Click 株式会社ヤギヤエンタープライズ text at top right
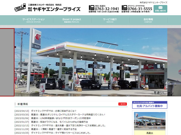The height and width of the screenshot is (135, 181). [x=153, y=3]
